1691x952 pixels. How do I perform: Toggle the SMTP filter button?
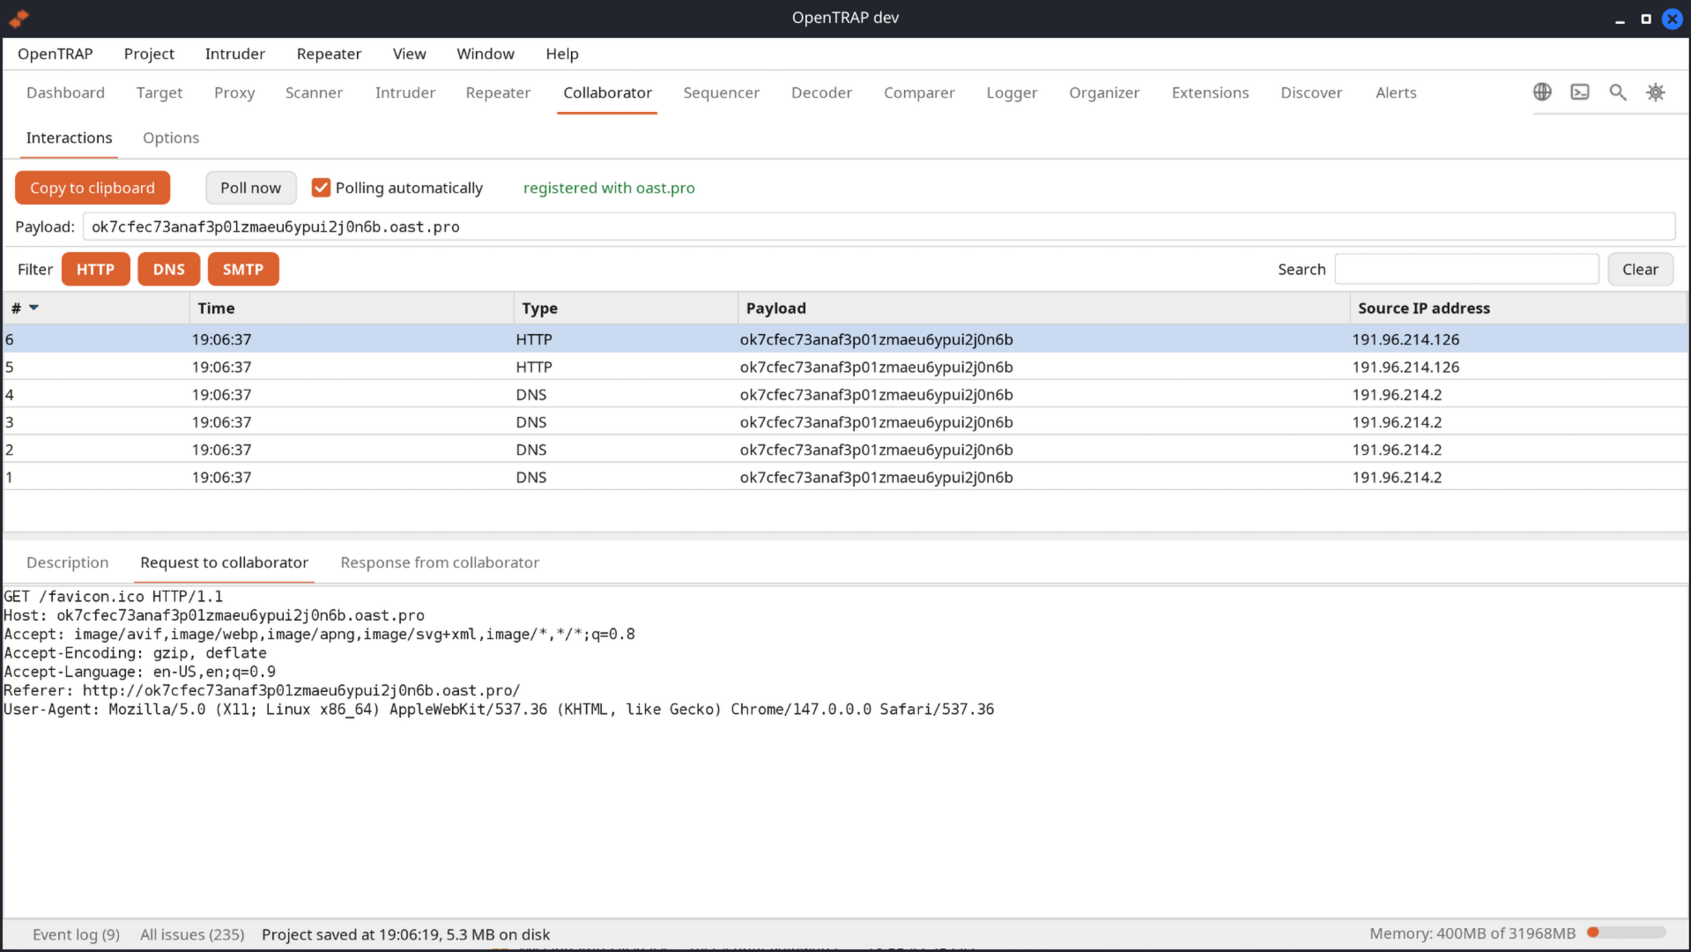pyautogui.click(x=243, y=269)
